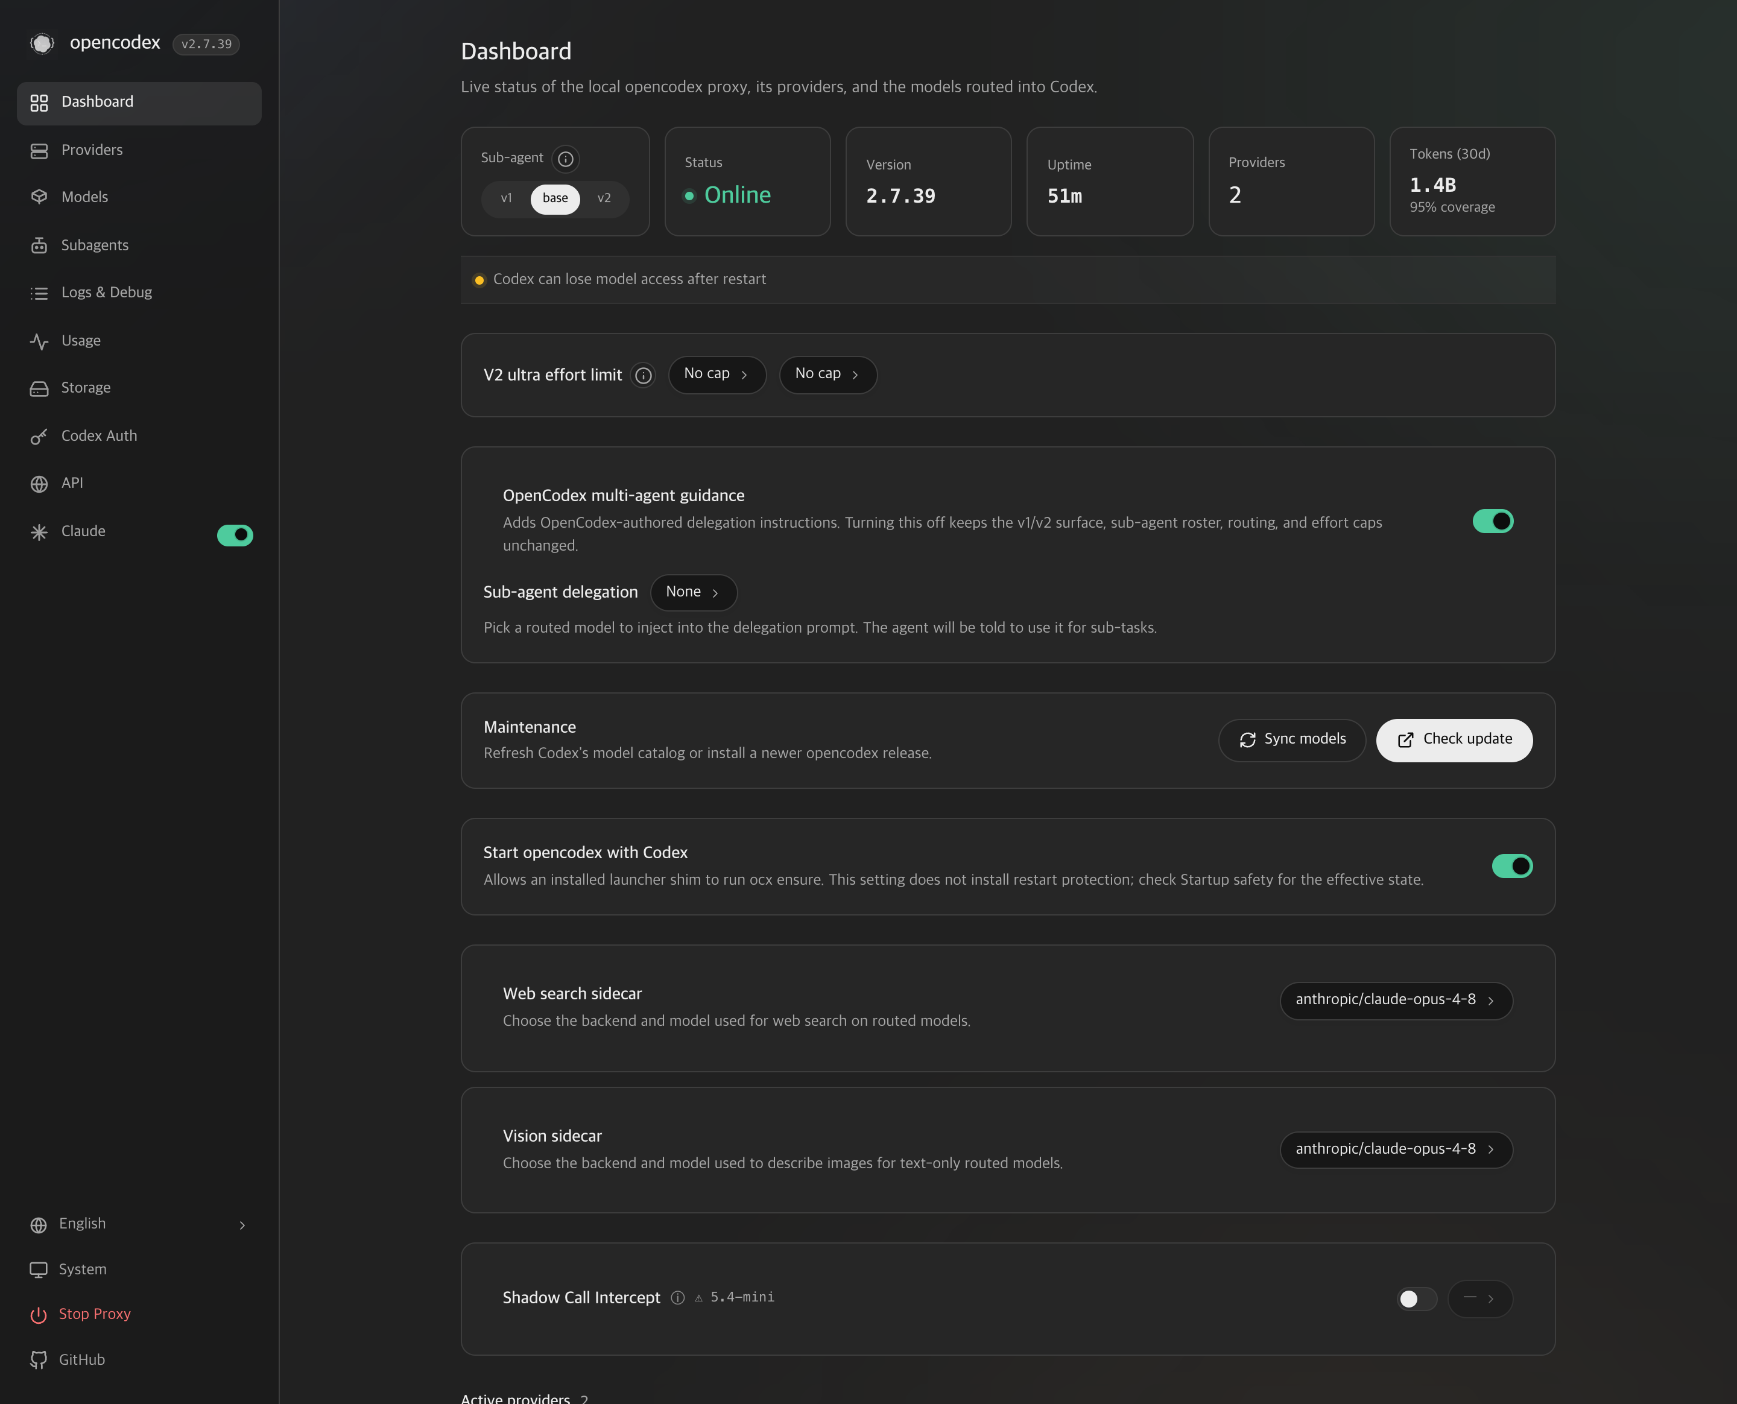Screen dimensions: 1737x1404
Task: Click the API globe icon
Action: (39, 484)
